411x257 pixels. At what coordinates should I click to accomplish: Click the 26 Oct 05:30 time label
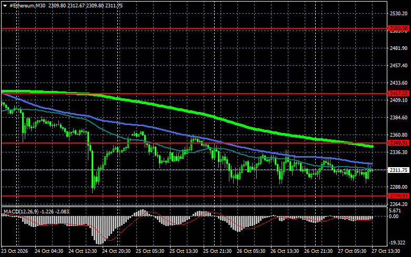tap(251, 251)
